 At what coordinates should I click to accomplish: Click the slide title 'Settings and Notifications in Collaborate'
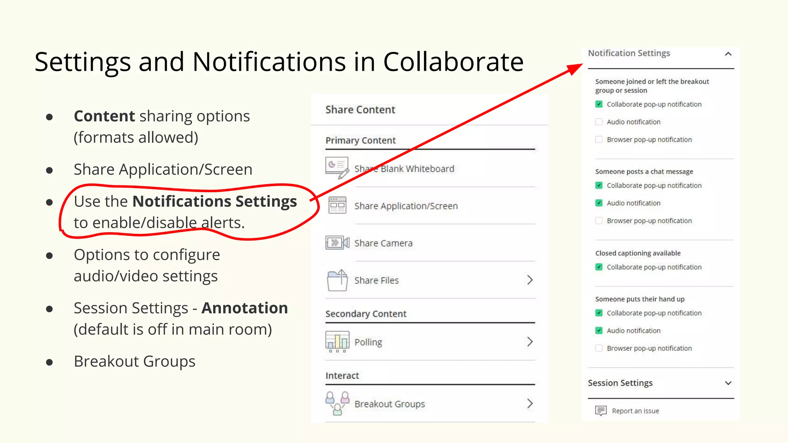(x=279, y=62)
